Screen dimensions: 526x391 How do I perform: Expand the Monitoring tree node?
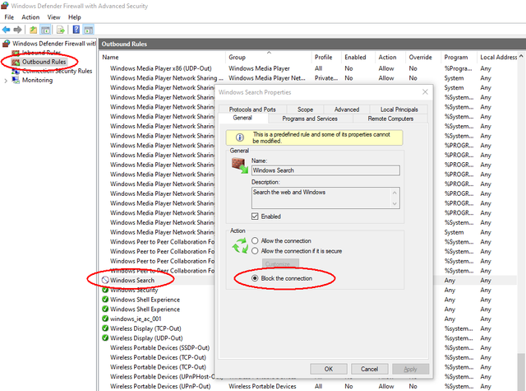[6, 81]
